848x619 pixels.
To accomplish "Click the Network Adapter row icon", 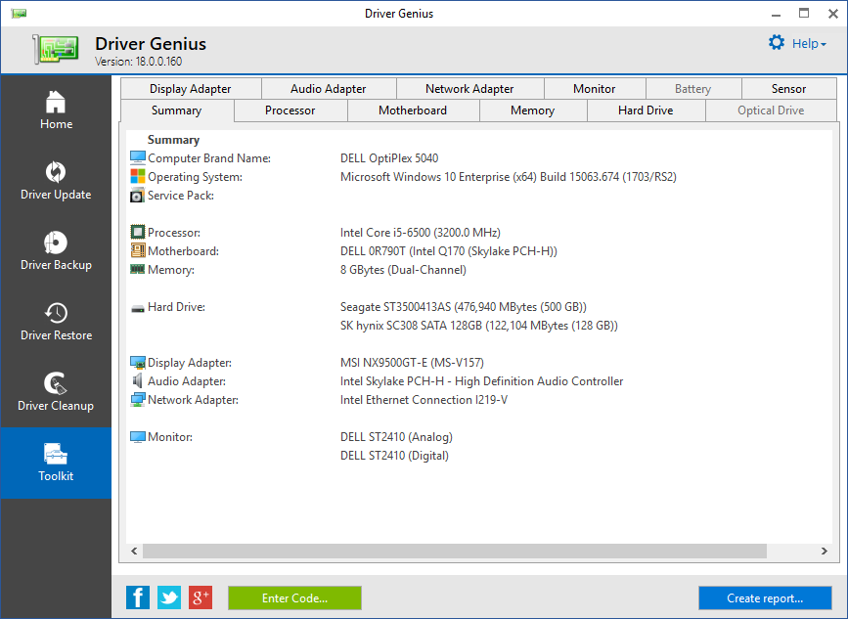I will point(138,400).
